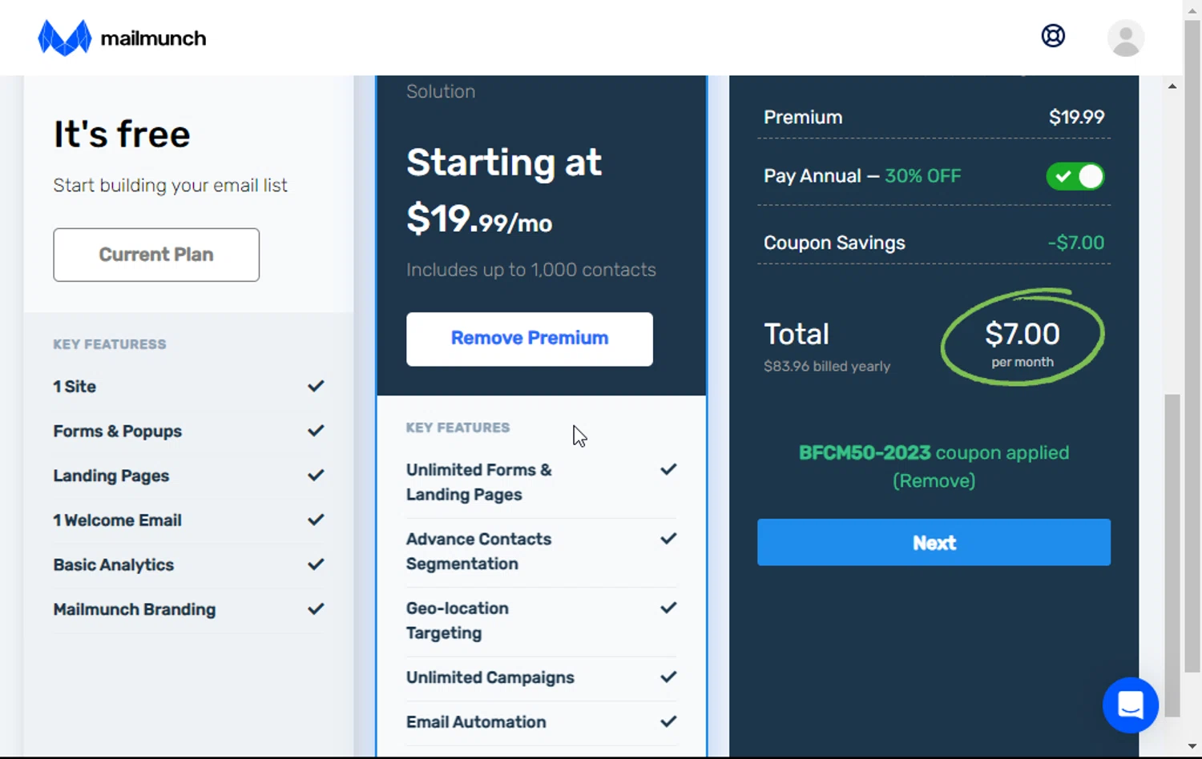Image resolution: width=1202 pixels, height=759 pixels.
Task: Click the checkmark beside 1 Site
Action: coord(316,386)
